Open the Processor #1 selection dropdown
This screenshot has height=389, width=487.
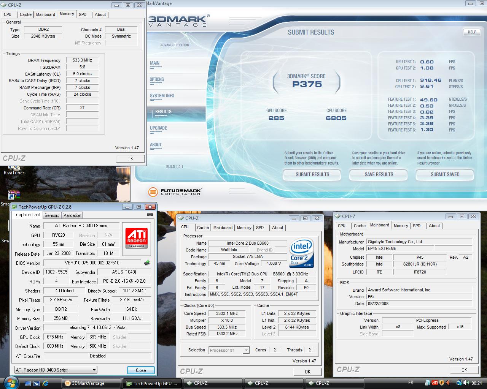click(229, 350)
